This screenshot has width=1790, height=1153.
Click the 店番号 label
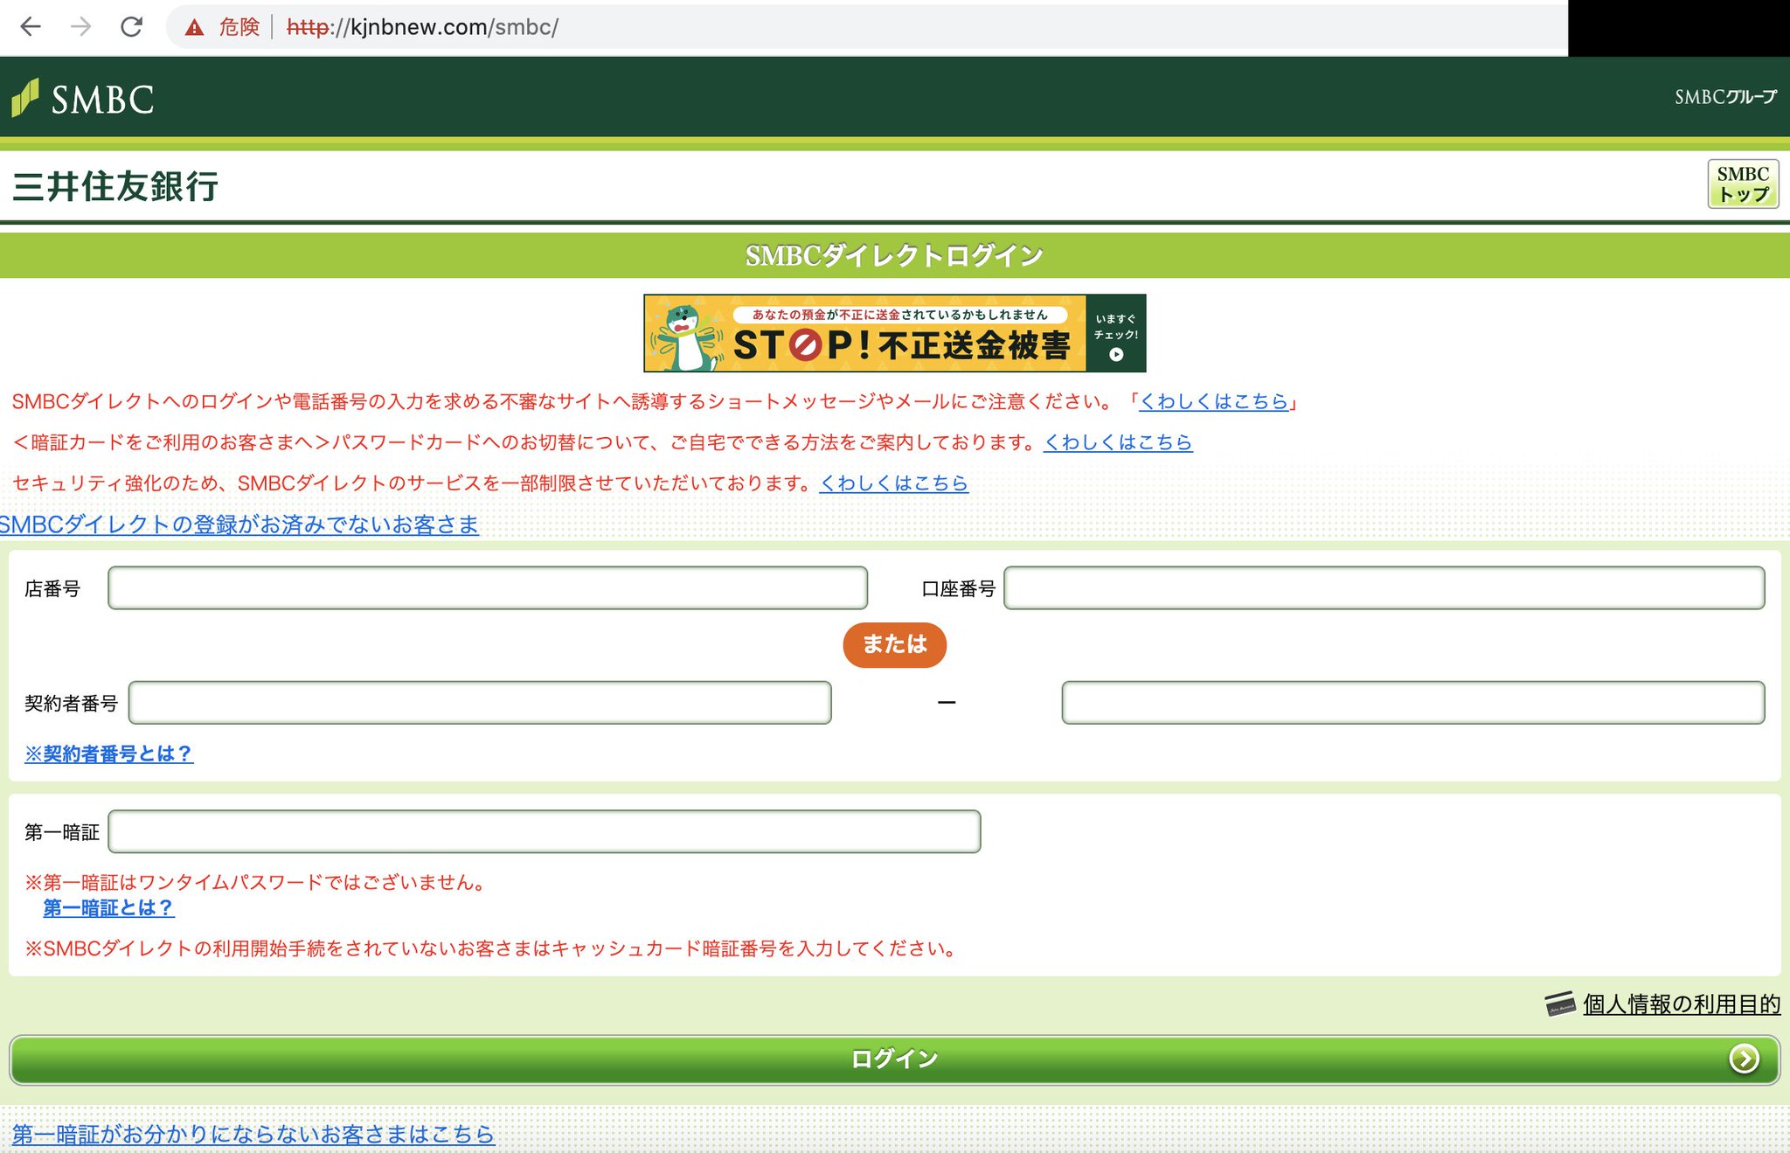coord(52,589)
